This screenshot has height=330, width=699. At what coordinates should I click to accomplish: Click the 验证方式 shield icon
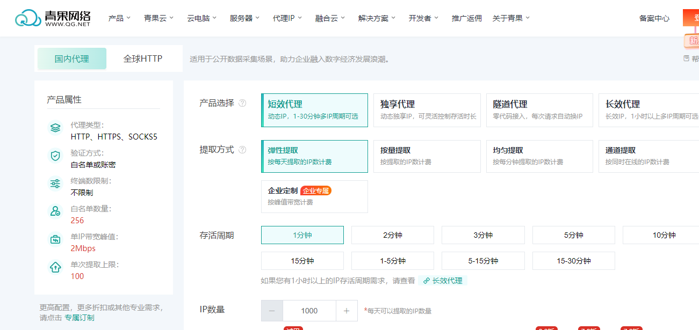(x=55, y=156)
